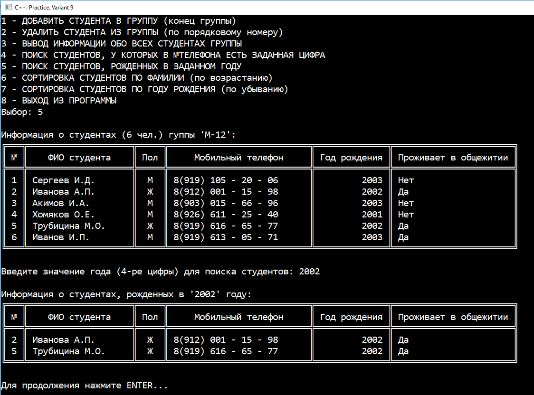The image size is (534, 395).
Task: Click the "ФИО студента" header in the M-12 group table
Action: click(79, 158)
